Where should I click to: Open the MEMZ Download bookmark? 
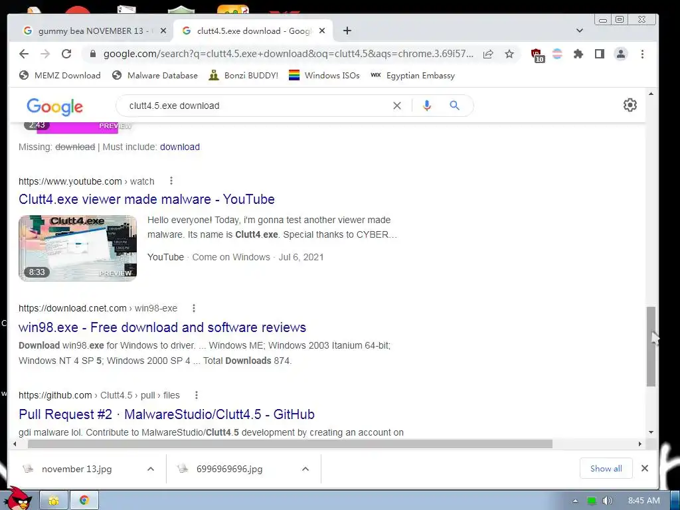click(60, 76)
